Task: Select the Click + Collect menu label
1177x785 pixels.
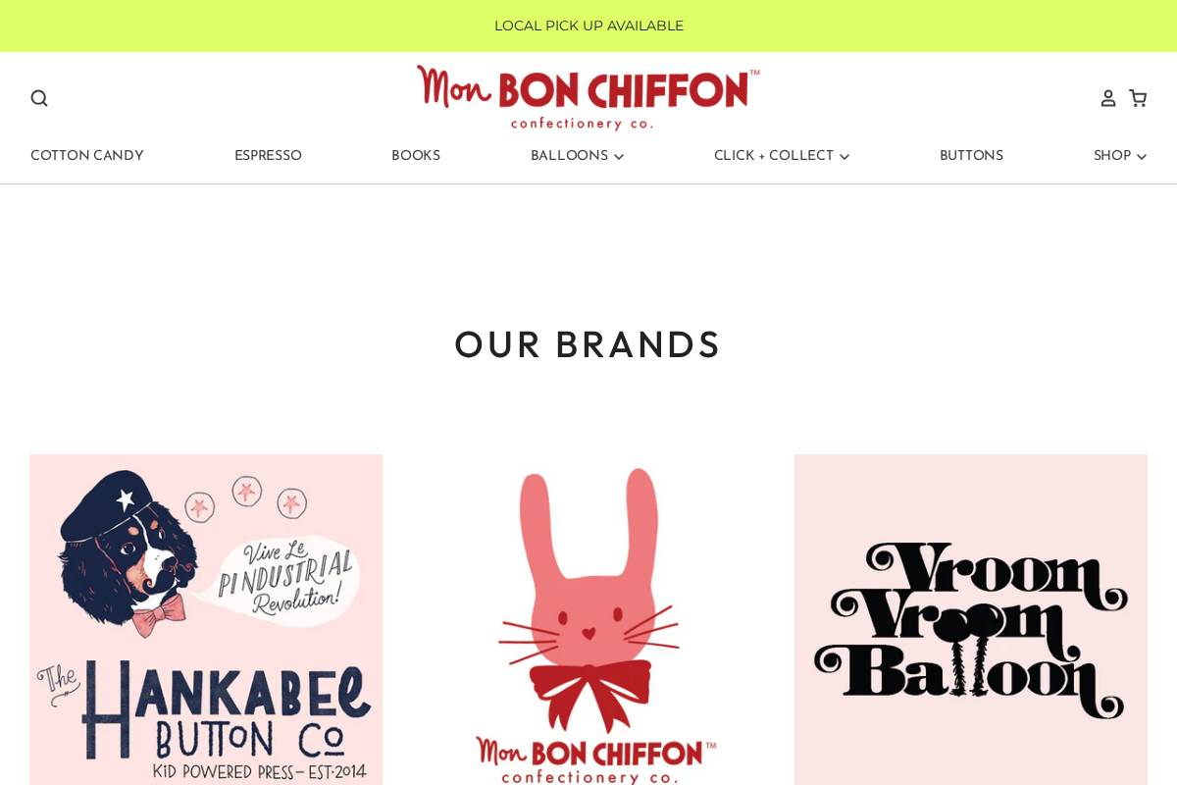Action: [774, 156]
